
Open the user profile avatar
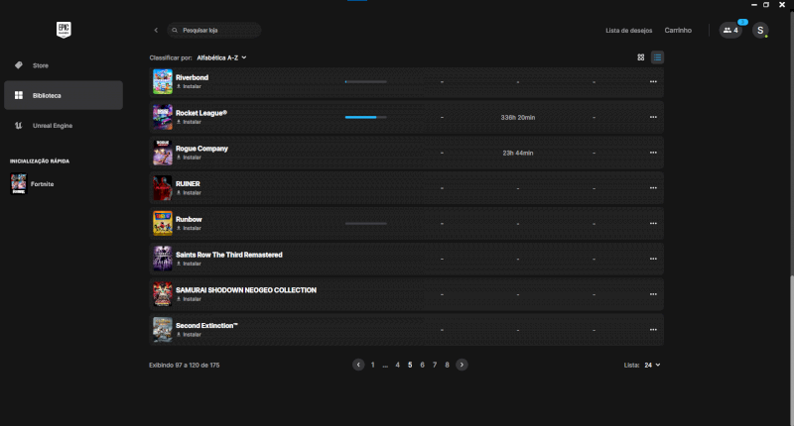coord(760,31)
